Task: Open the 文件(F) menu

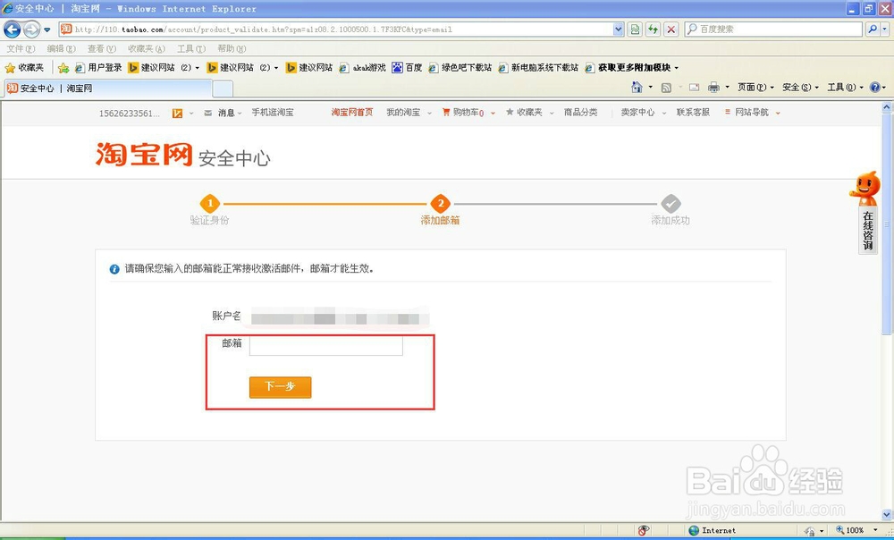Action: (x=21, y=49)
